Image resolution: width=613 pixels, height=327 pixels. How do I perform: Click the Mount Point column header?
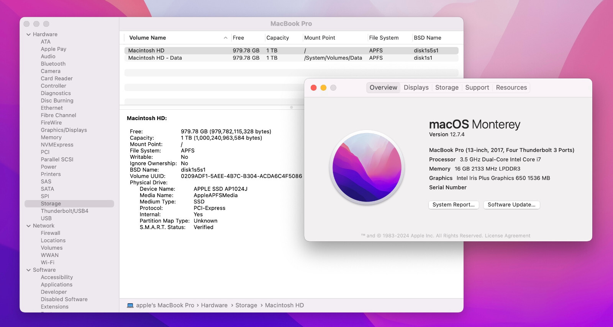[320, 38]
